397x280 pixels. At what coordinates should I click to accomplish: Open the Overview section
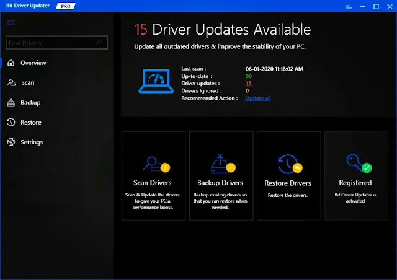pyautogui.click(x=33, y=63)
